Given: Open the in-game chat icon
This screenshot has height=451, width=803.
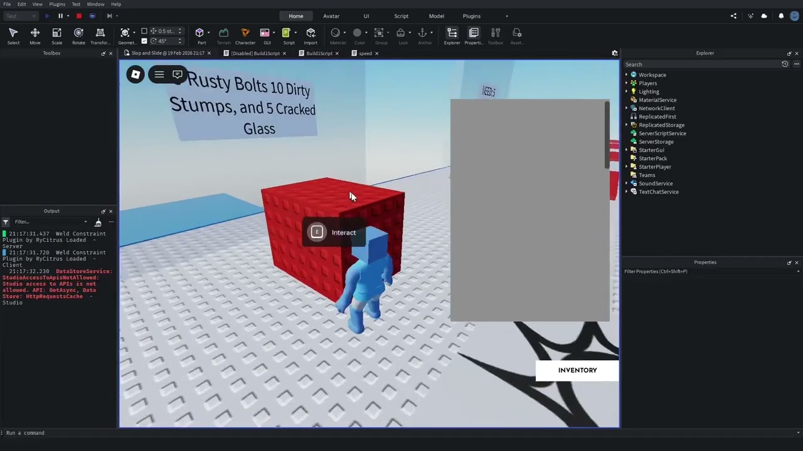Looking at the screenshot, I should pos(178,75).
